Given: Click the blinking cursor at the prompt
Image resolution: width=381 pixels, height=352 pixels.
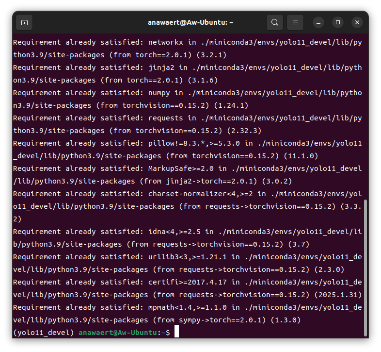Looking at the screenshot, I should click(177, 332).
